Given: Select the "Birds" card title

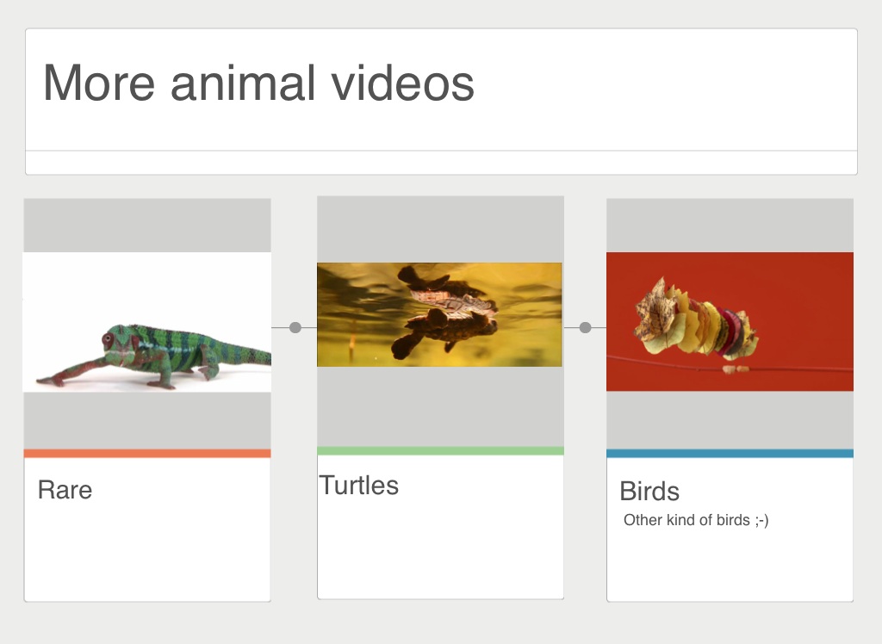Looking at the screenshot, I should (649, 492).
